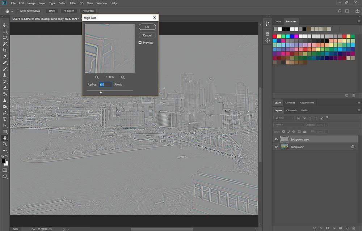Open the layer blend mode dropdown
Screen dimensions: 362x231
pyautogui.click(x=289, y=125)
